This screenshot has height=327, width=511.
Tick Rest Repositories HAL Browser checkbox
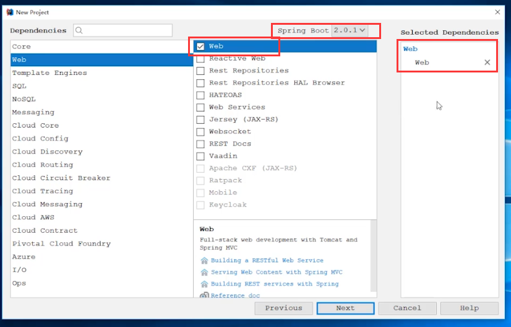coord(200,83)
